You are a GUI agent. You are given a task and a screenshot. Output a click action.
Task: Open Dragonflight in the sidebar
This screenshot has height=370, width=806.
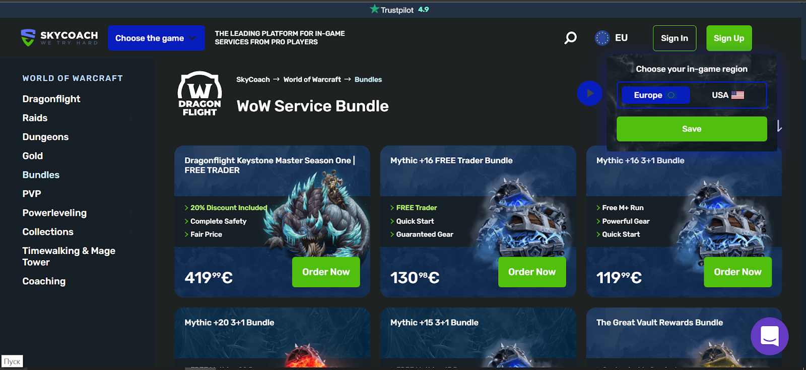click(x=51, y=99)
